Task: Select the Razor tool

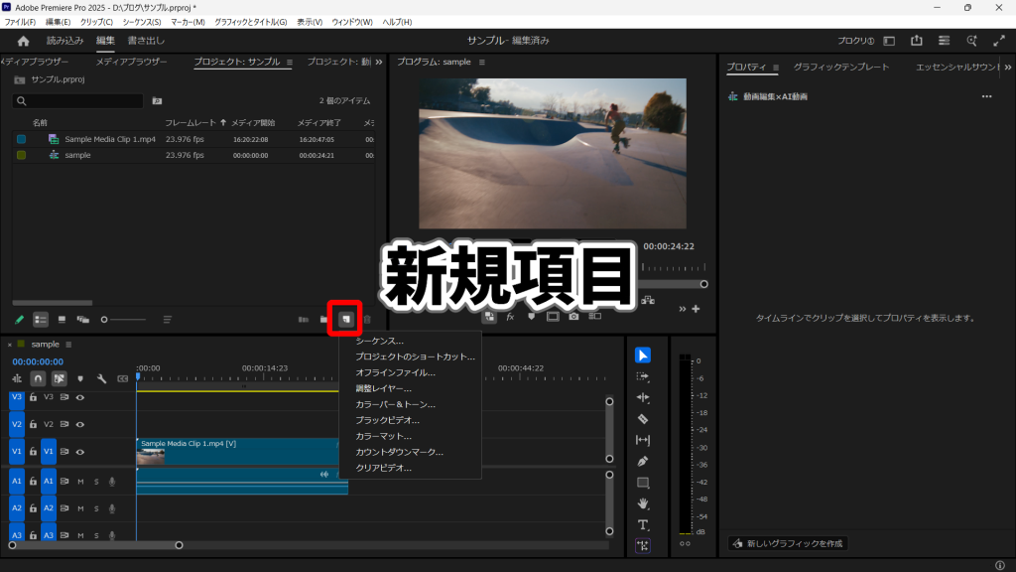Action: [x=643, y=419]
